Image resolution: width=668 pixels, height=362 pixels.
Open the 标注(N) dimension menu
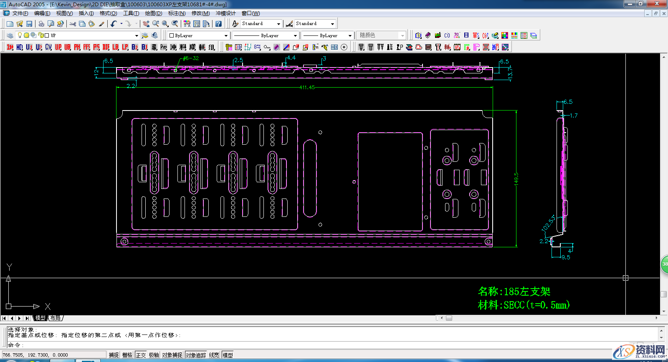(x=177, y=13)
